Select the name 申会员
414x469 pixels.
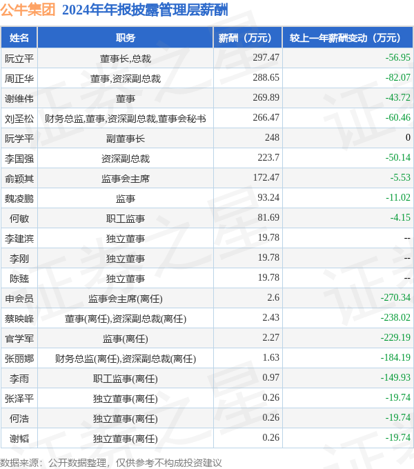pyautogui.click(x=19, y=299)
